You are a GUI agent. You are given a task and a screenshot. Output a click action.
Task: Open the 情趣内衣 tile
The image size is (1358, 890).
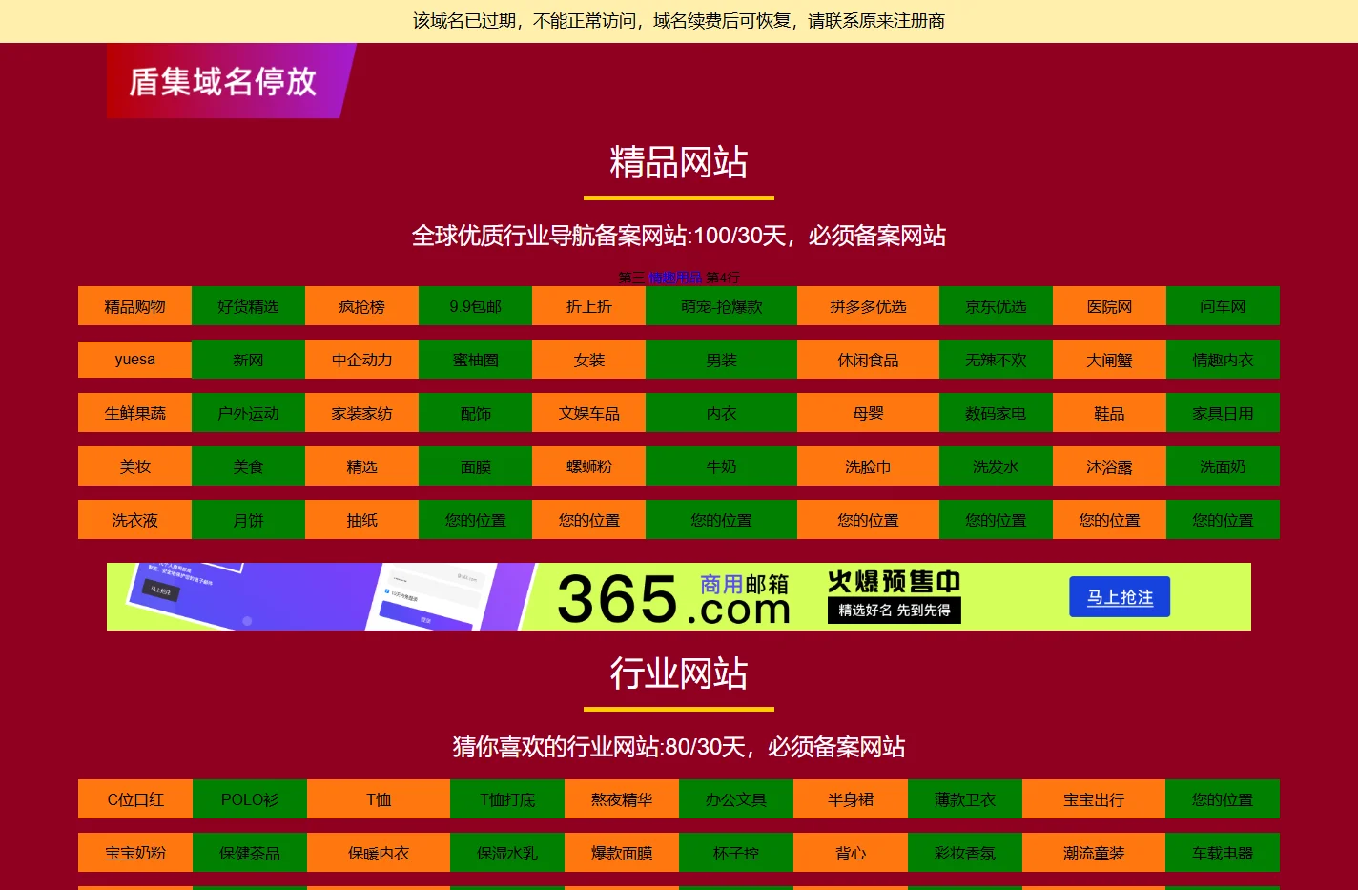point(1223,360)
